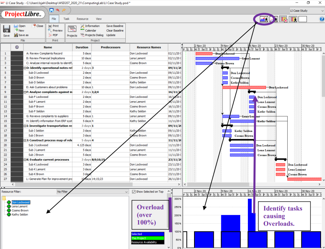Open ProjectLibre help question mark
Screen dimensions: 325x249
(322, 19)
